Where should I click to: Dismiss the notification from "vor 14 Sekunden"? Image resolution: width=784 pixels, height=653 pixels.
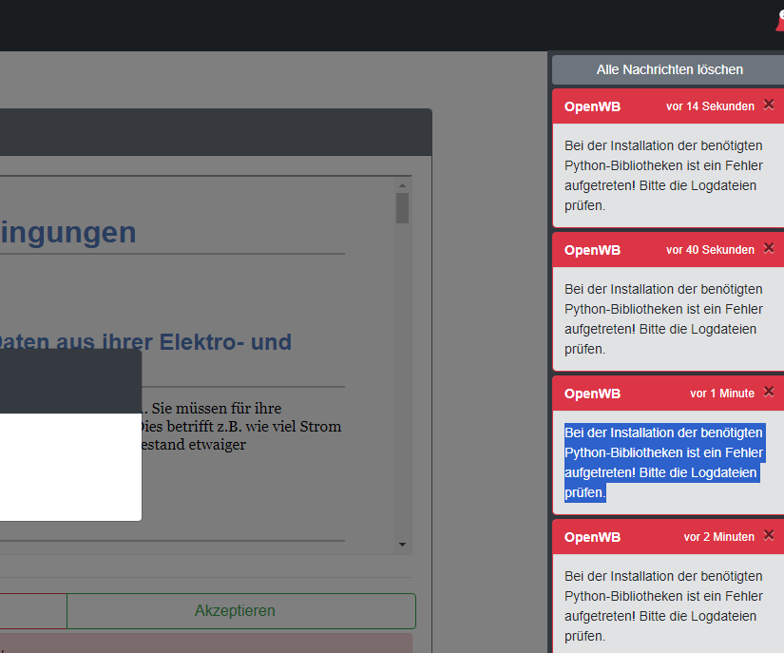click(769, 105)
